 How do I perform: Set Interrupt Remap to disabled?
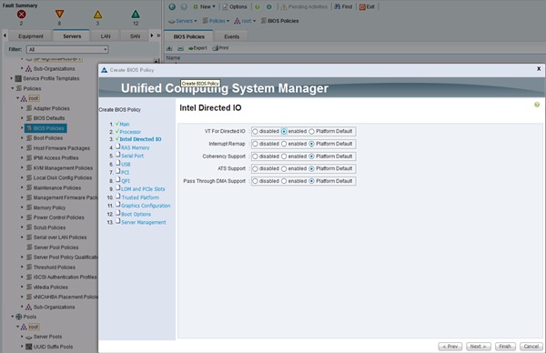click(x=255, y=144)
